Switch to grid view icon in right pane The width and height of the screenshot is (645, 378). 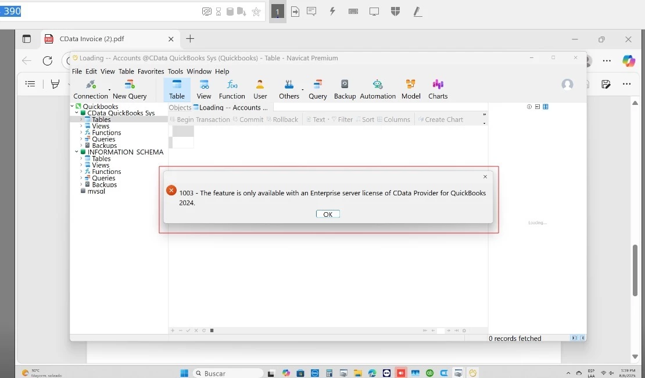point(546,107)
